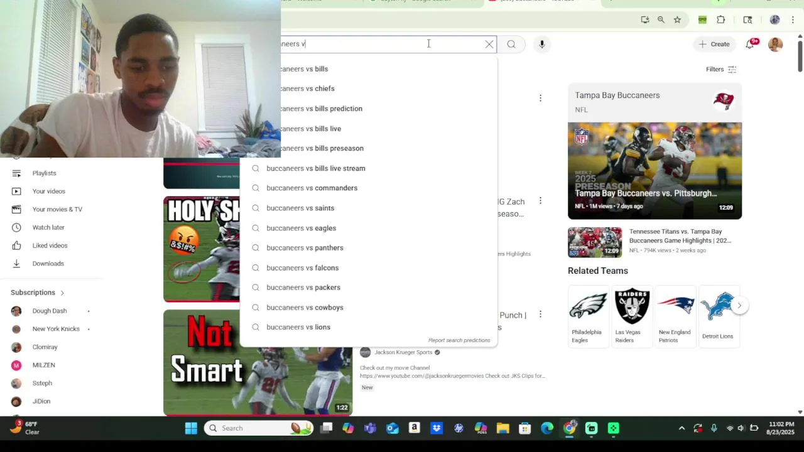Open Tennessee Titans vs. Tampa Bay highlights video
Screen dimensions: 804x452
[x=653, y=241]
